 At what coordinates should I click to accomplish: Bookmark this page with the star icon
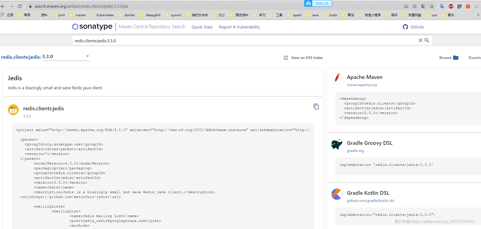[x=432, y=6]
